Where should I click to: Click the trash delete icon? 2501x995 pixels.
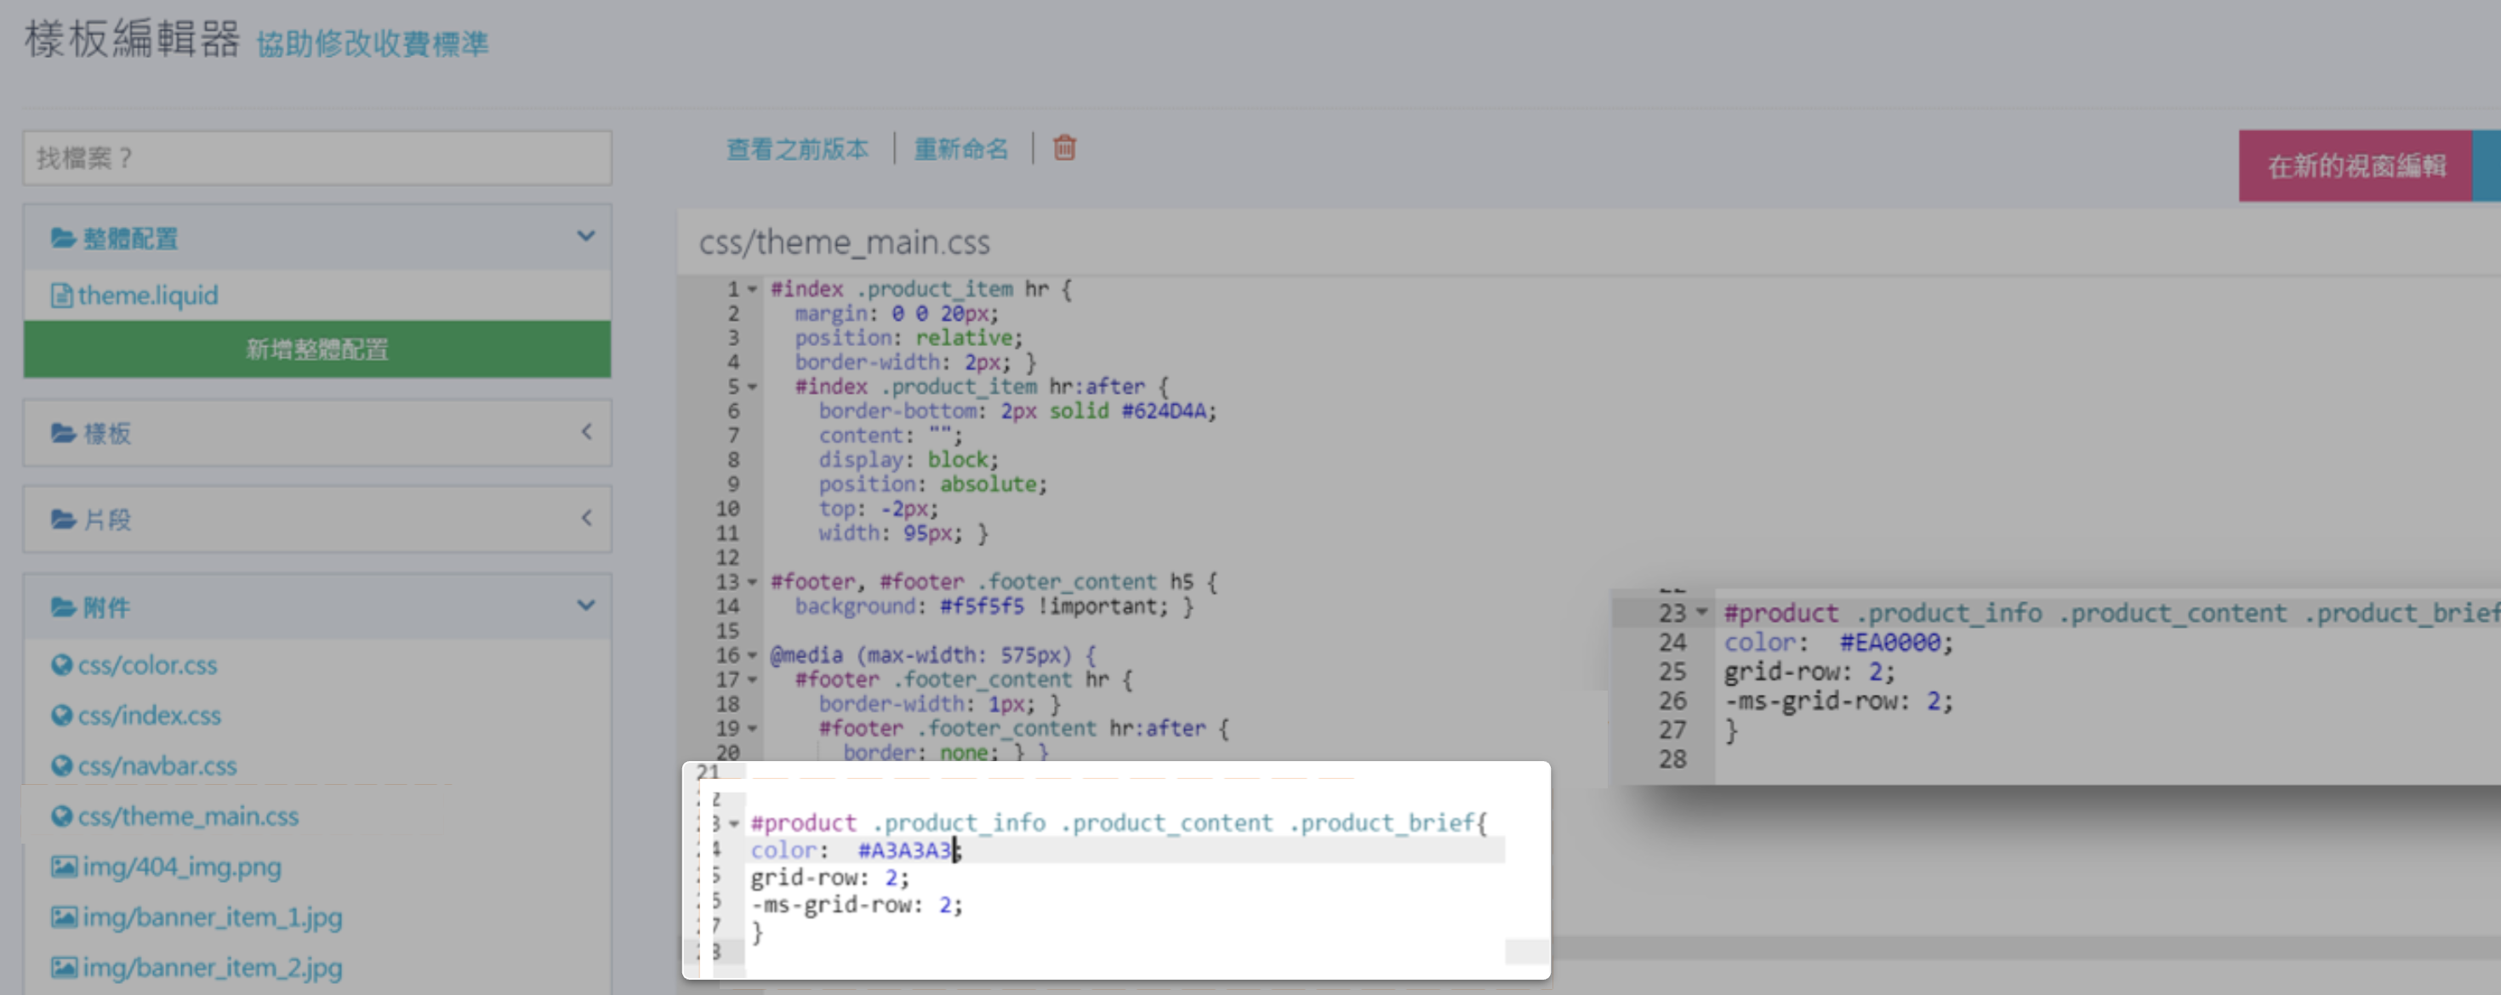1064,149
